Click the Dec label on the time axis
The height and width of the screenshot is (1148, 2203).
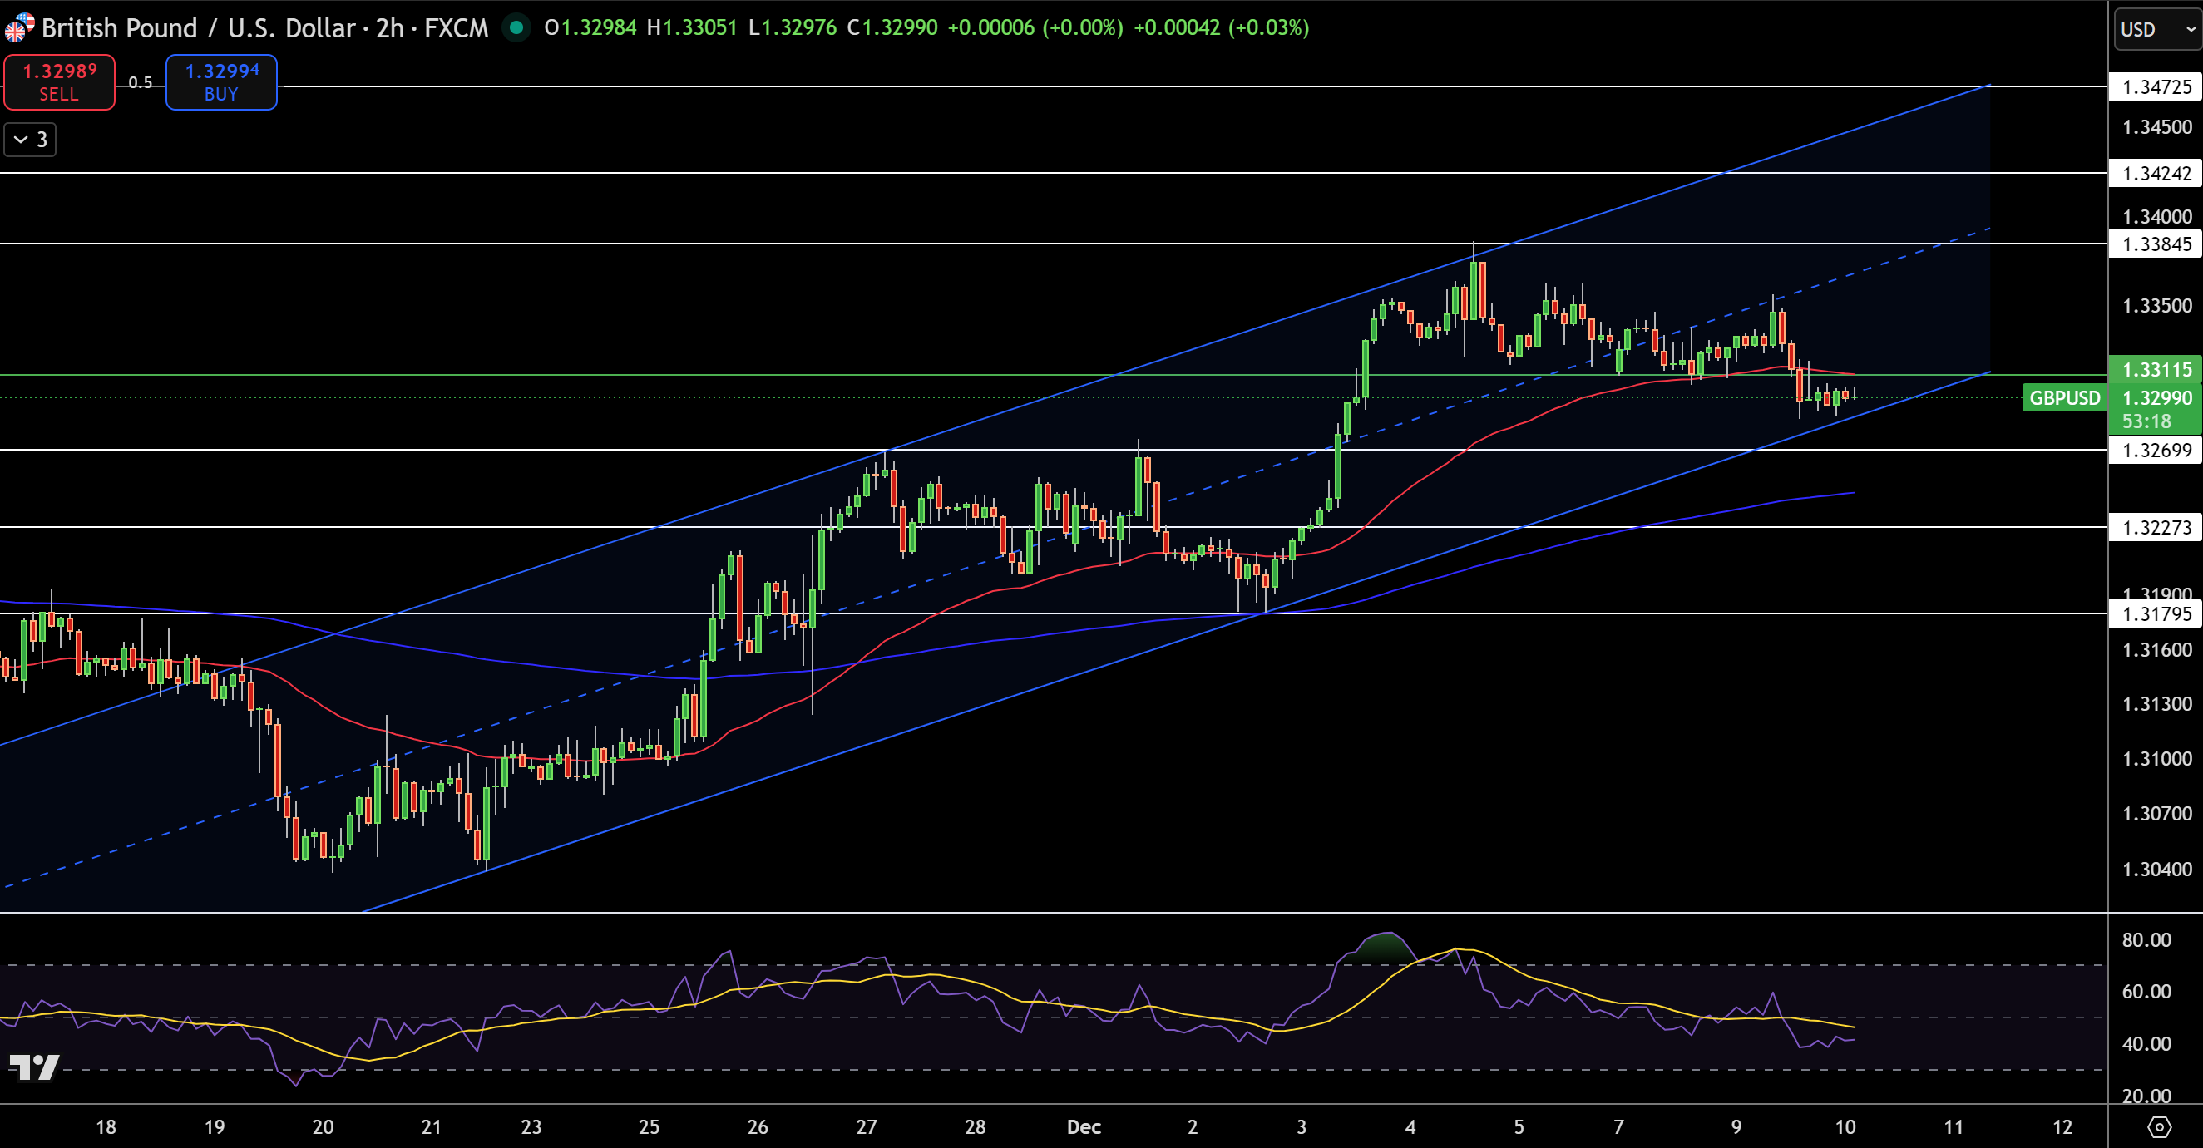pos(1083,1126)
